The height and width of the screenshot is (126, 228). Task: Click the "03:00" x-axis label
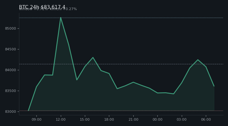click(182, 119)
